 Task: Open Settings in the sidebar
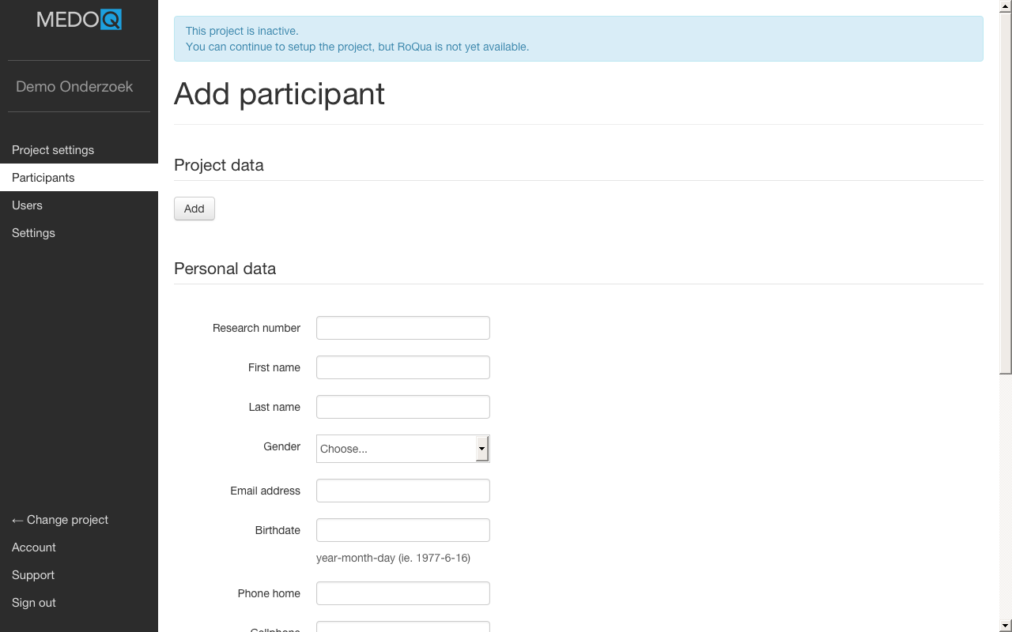(33, 233)
